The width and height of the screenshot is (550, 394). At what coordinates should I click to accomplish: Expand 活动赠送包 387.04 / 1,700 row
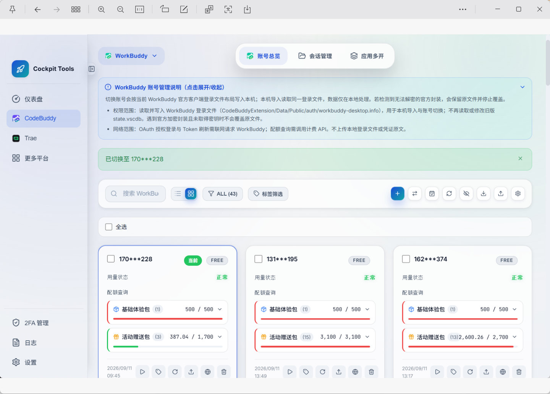pos(220,337)
